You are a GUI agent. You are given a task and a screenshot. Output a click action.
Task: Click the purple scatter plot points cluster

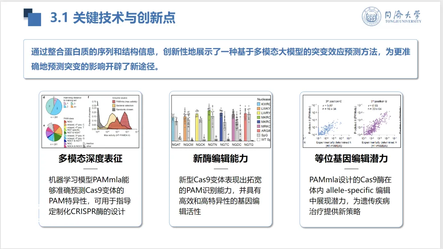[x=377, y=124]
